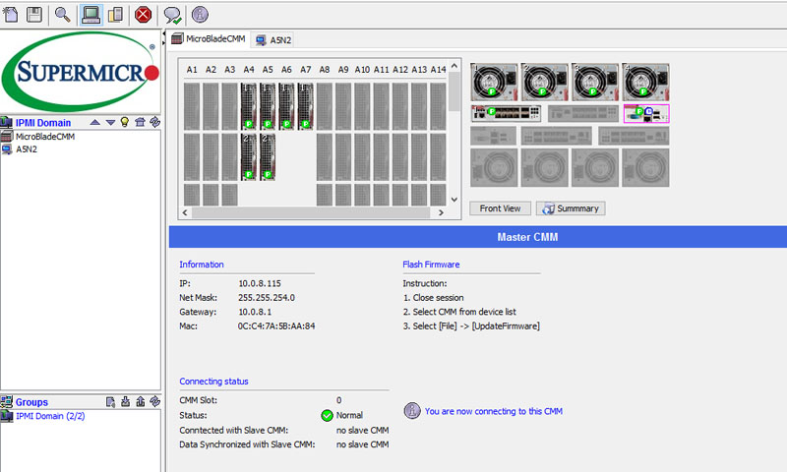Viewport: 787px width, 472px height.
Task: Click the new document toolbar icon
Action: click(12, 14)
